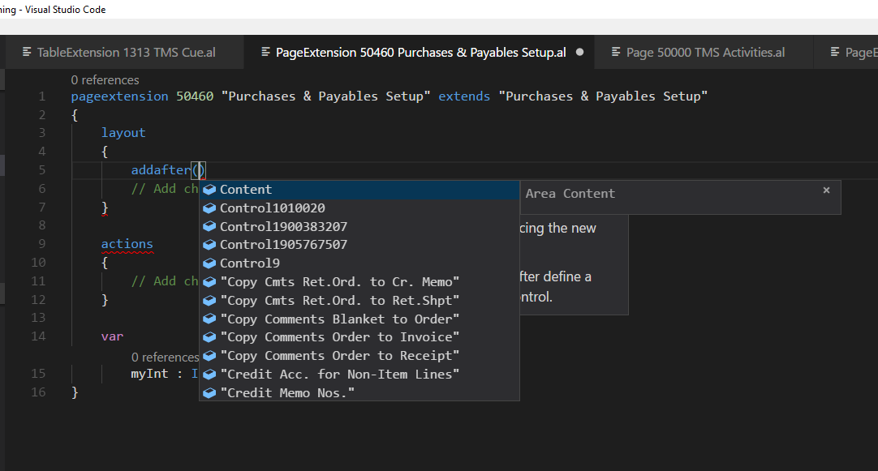
Task: Pick Control1900383207 completion item
Action: [x=283, y=227]
